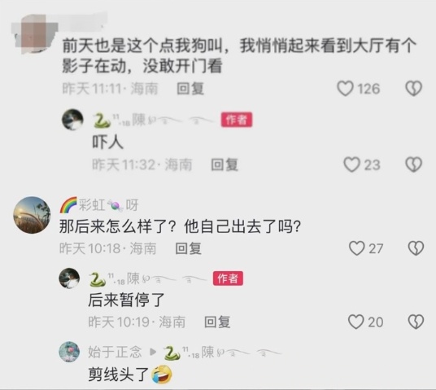The width and height of the screenshot is (436, 390).
Task: Reply to 彩虹's comment posted 10:18
Action: pyautogui.click(x=188, y=248)
